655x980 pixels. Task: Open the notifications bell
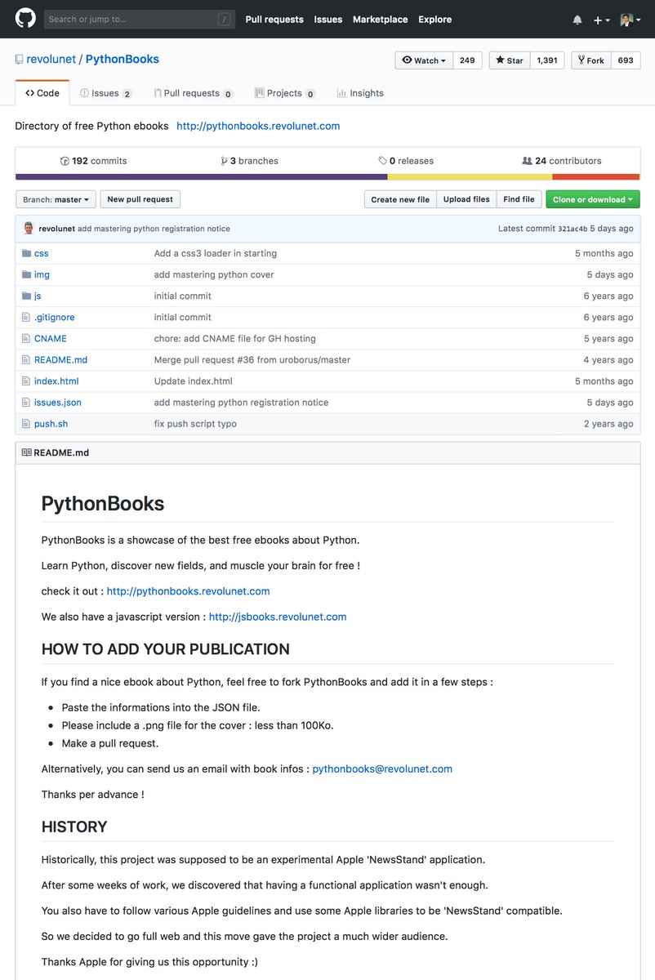577,20
